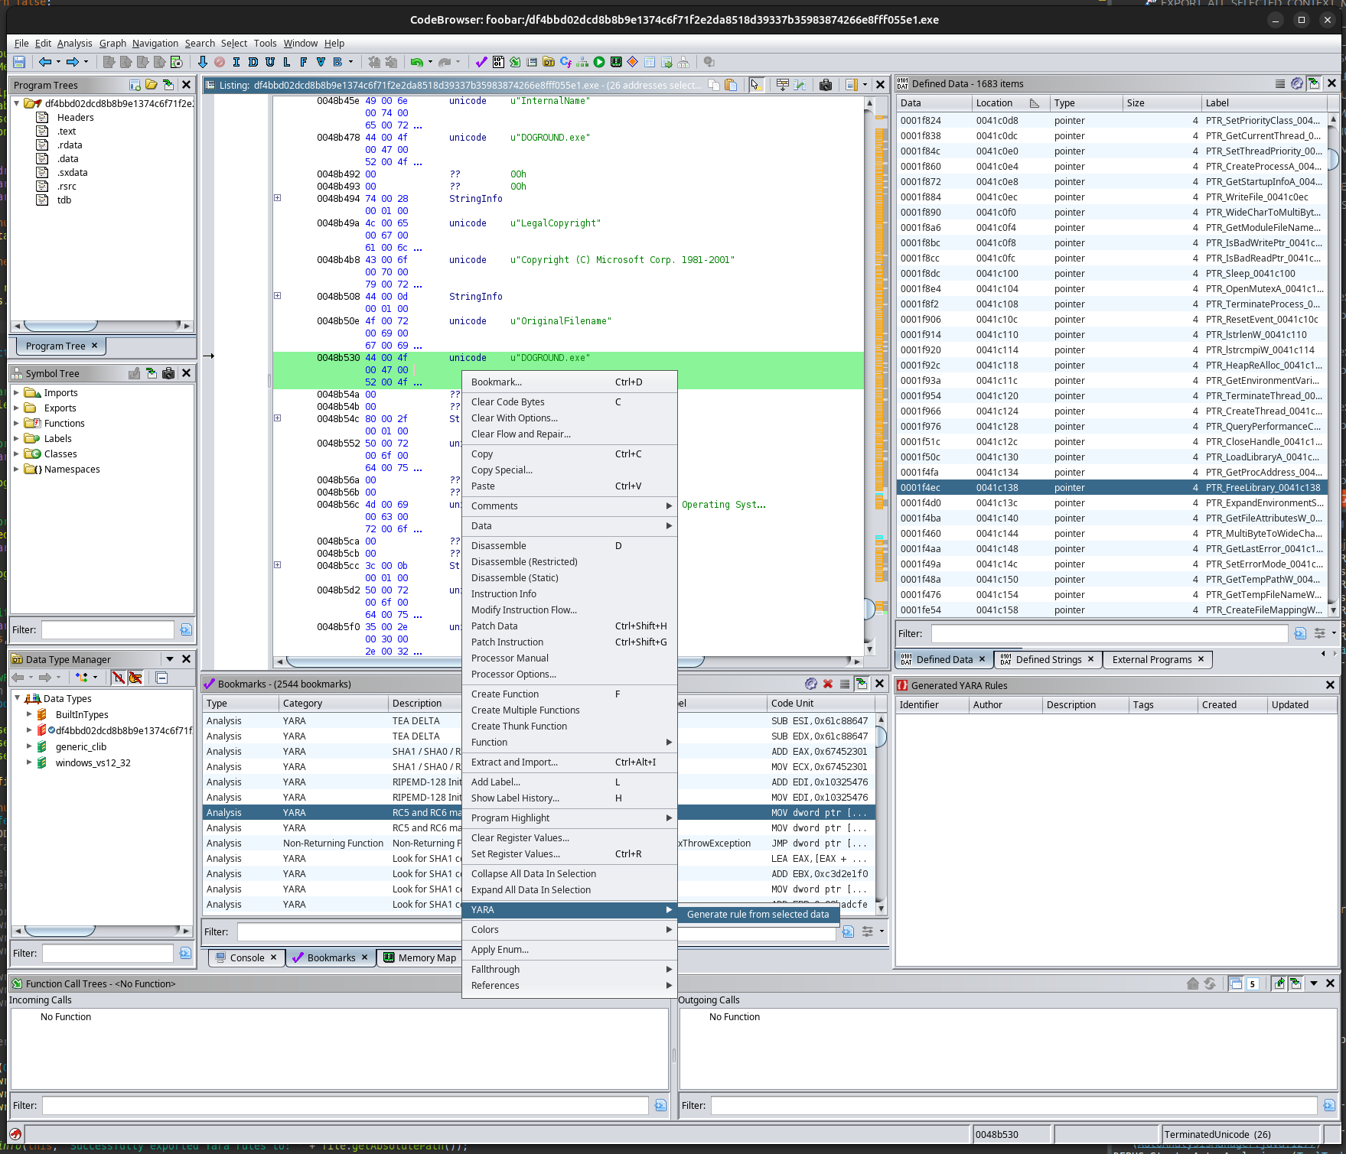The width and height of the screenshot is (1346, 1154).
Task: Toggle the Undefined (U) navigation icon
Action: coord(269,62)
